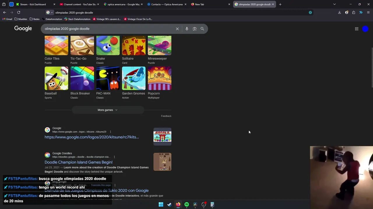Click the browser address bar
The width and height of the screenshot is (373, 209).
pos(181,12)
